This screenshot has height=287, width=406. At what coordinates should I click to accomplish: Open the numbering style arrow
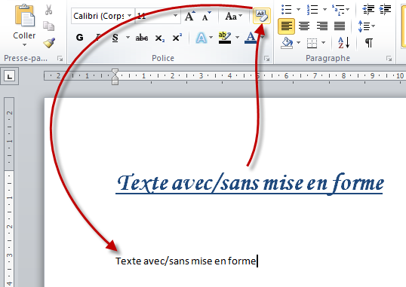coord(324,10)
